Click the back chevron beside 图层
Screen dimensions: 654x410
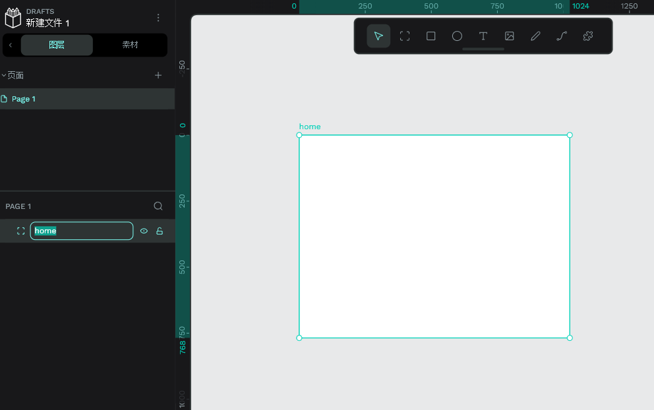click(x=11, y=45)
